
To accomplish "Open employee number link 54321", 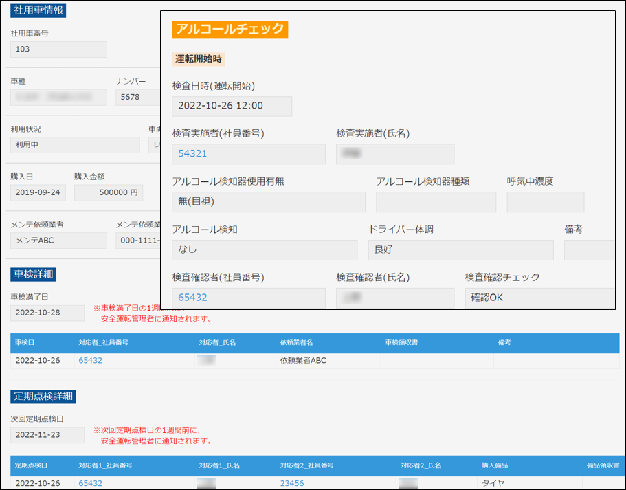I will click(193, 154).
